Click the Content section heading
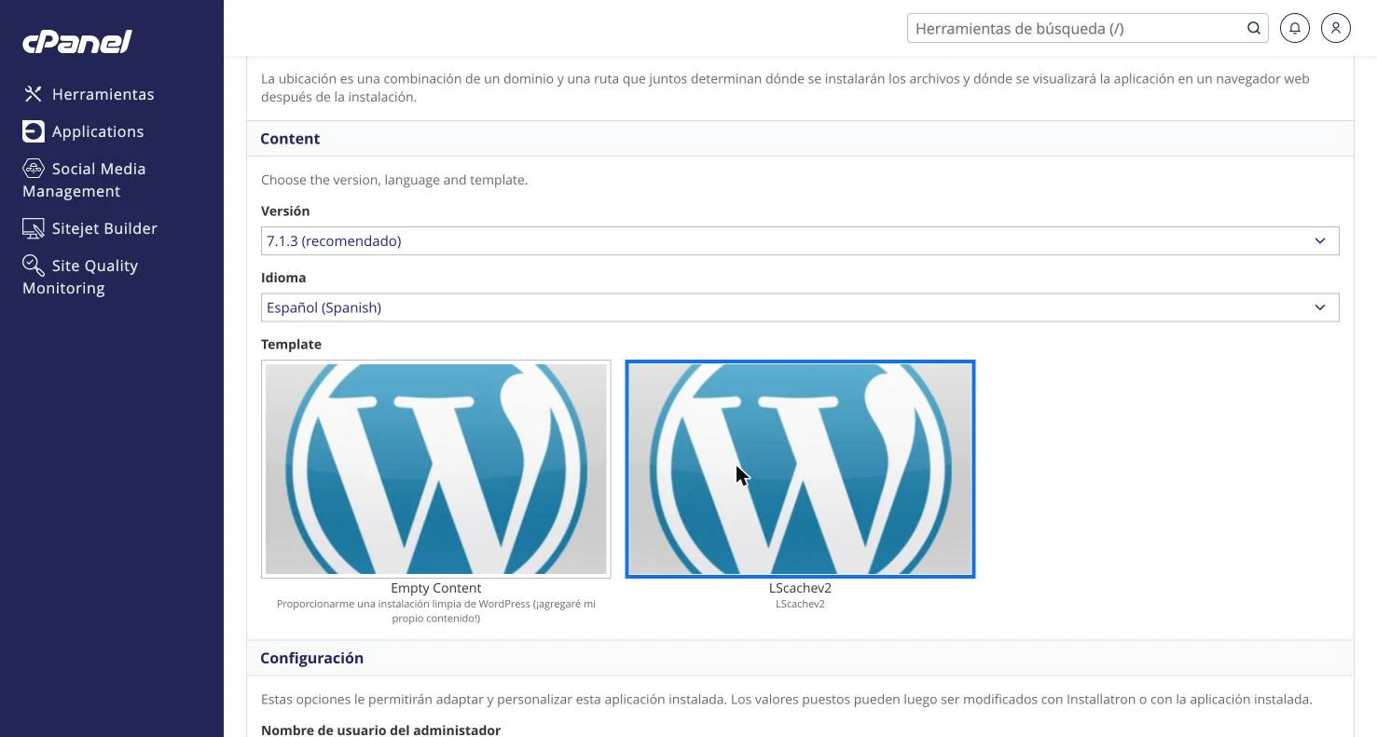Image resolution: width=1377 pixels, height=737 pixels. click(290, 139)
